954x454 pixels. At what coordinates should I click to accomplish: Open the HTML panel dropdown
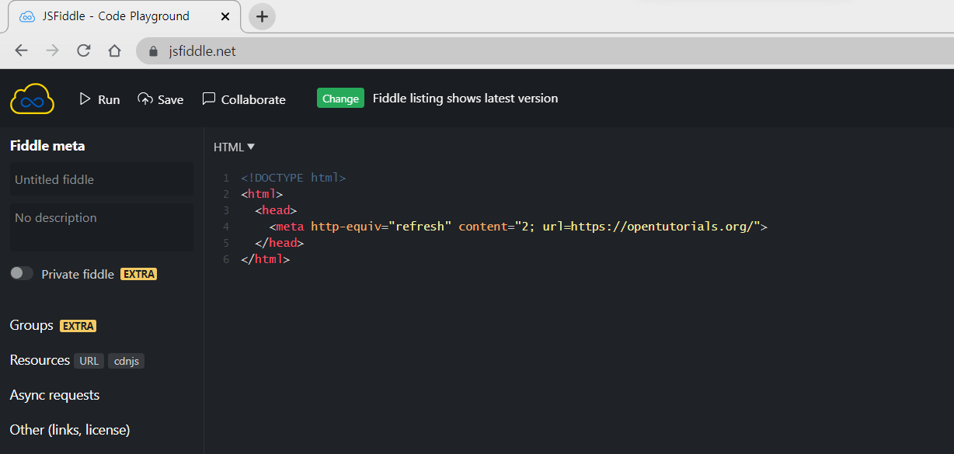(235, 147)
